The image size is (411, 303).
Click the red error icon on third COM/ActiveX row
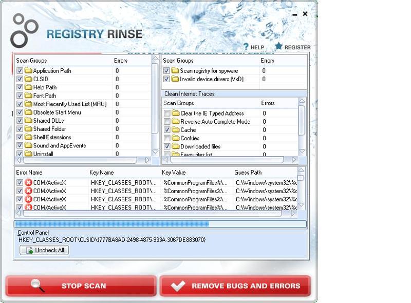click(28, 199)
